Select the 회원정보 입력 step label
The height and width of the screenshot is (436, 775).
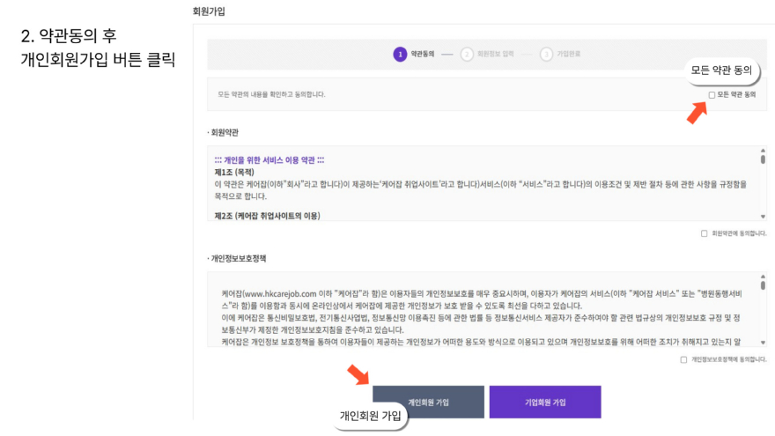[x=495, y=54]
